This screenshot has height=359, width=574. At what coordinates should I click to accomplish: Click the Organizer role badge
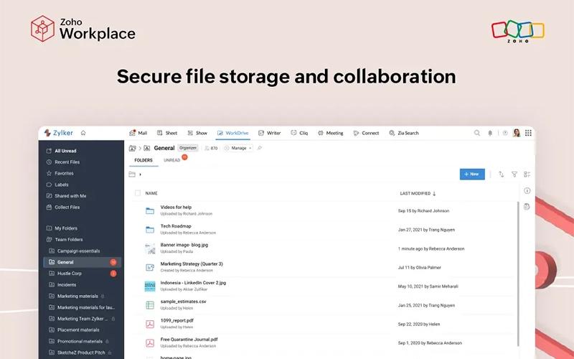point(188,148)
